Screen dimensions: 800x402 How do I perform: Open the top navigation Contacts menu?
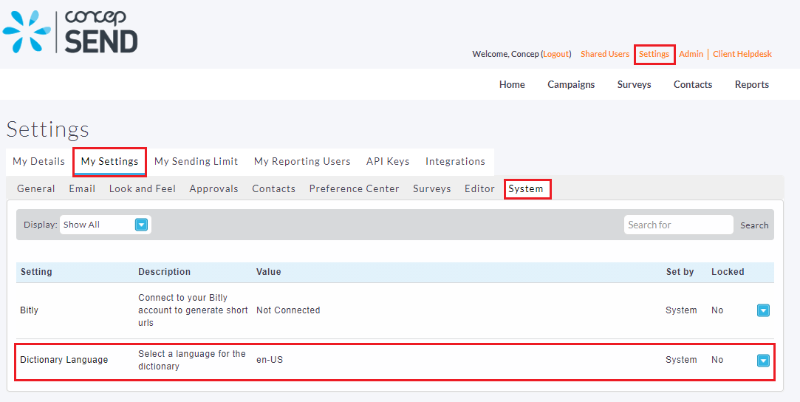693,85
